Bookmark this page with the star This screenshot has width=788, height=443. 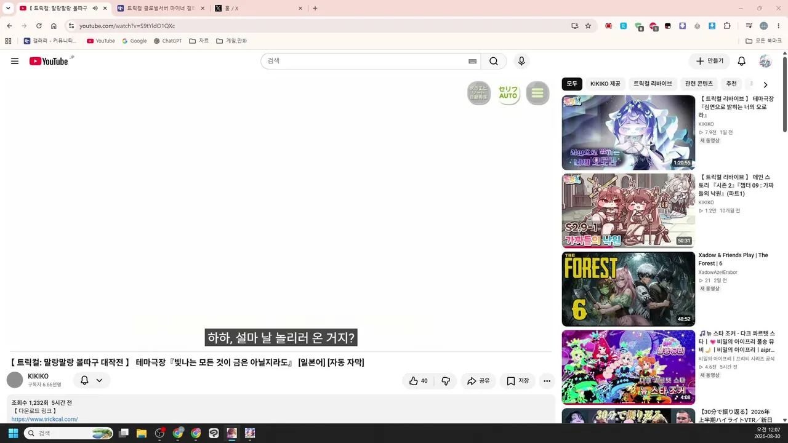pos(588,26)
